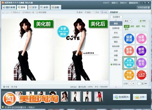Viewport: 152px width, 110px height.
Task: Click the 本季新品 sticker on the edited photo
Action: click(63, 32)
